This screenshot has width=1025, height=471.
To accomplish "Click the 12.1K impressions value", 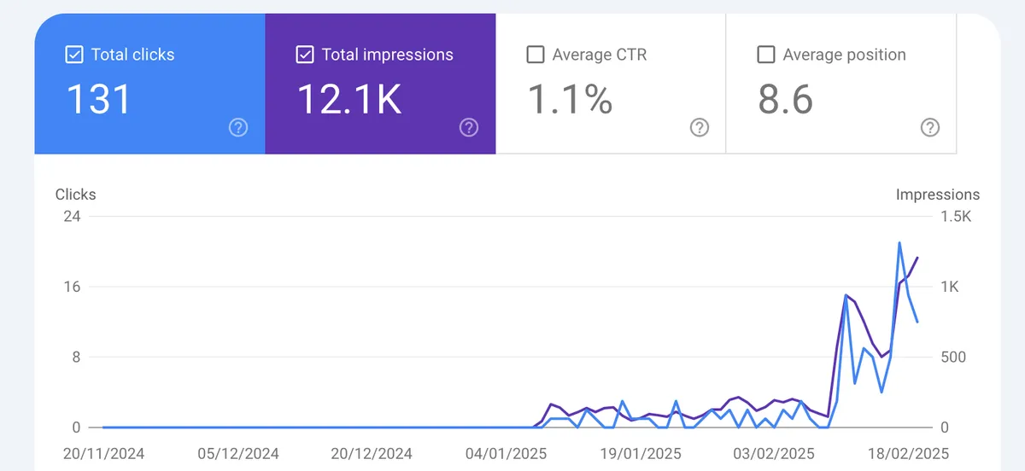I will (348, 99).
